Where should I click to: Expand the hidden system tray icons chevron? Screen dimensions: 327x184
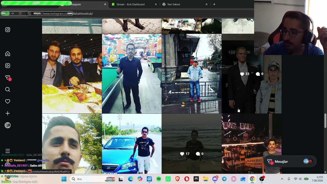tap(282, 179)
